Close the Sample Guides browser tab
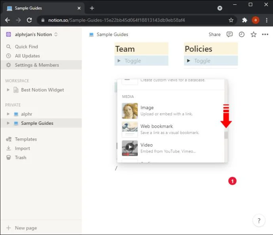This screenshot has height=235, width=273. 79,8
